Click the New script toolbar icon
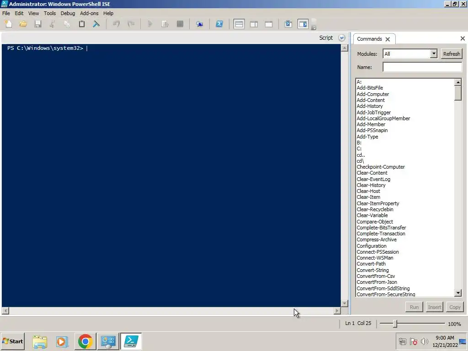Image resolution: width=468 pixels, height=351 pixels. pos(8,24)
